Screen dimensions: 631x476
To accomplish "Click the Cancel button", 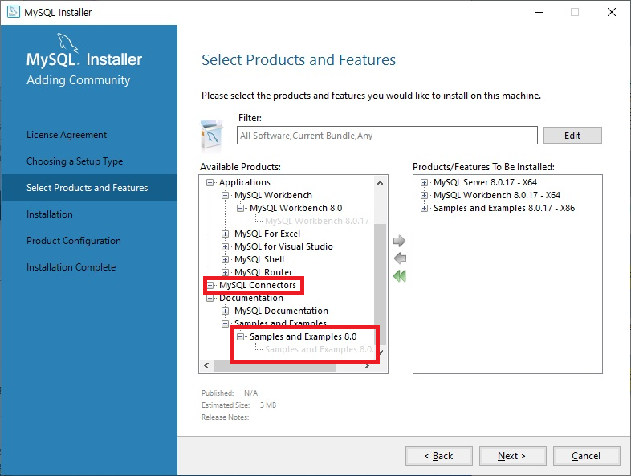I will point(586,455).
